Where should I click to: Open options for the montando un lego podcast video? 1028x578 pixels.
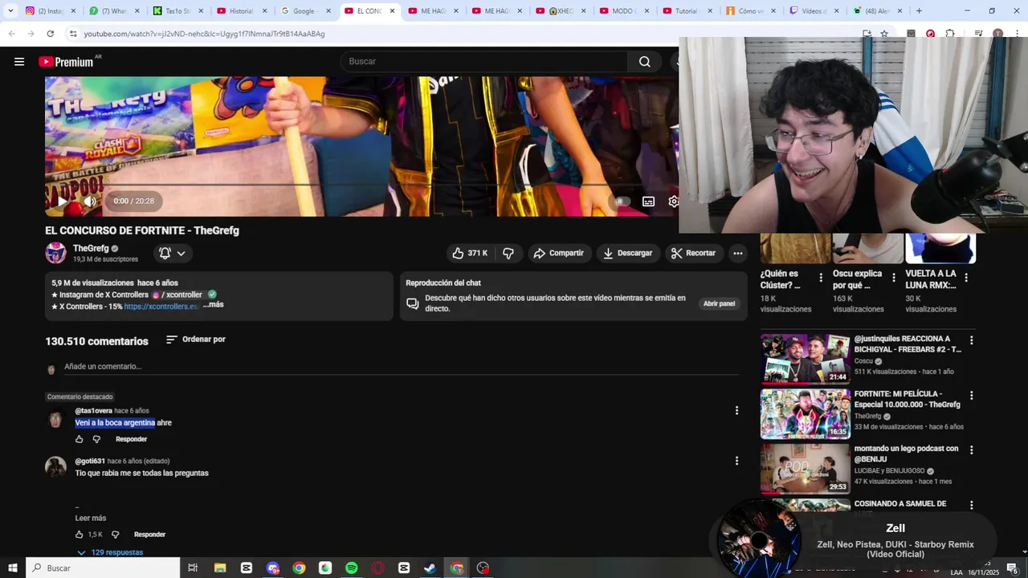tap(971, 450)
